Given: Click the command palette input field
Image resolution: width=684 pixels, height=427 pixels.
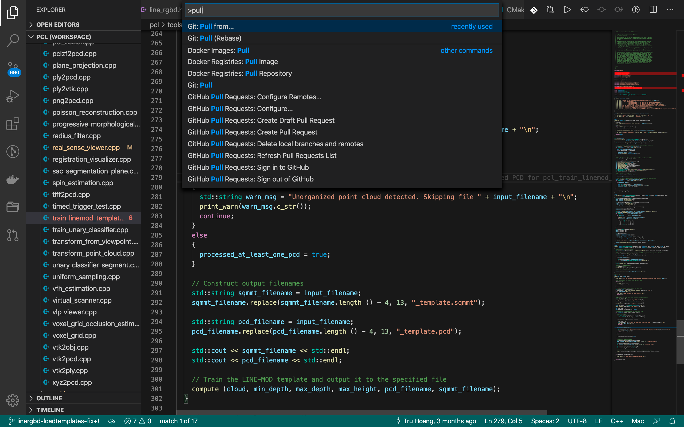Looking at the screenshot, I should (341, 10).
